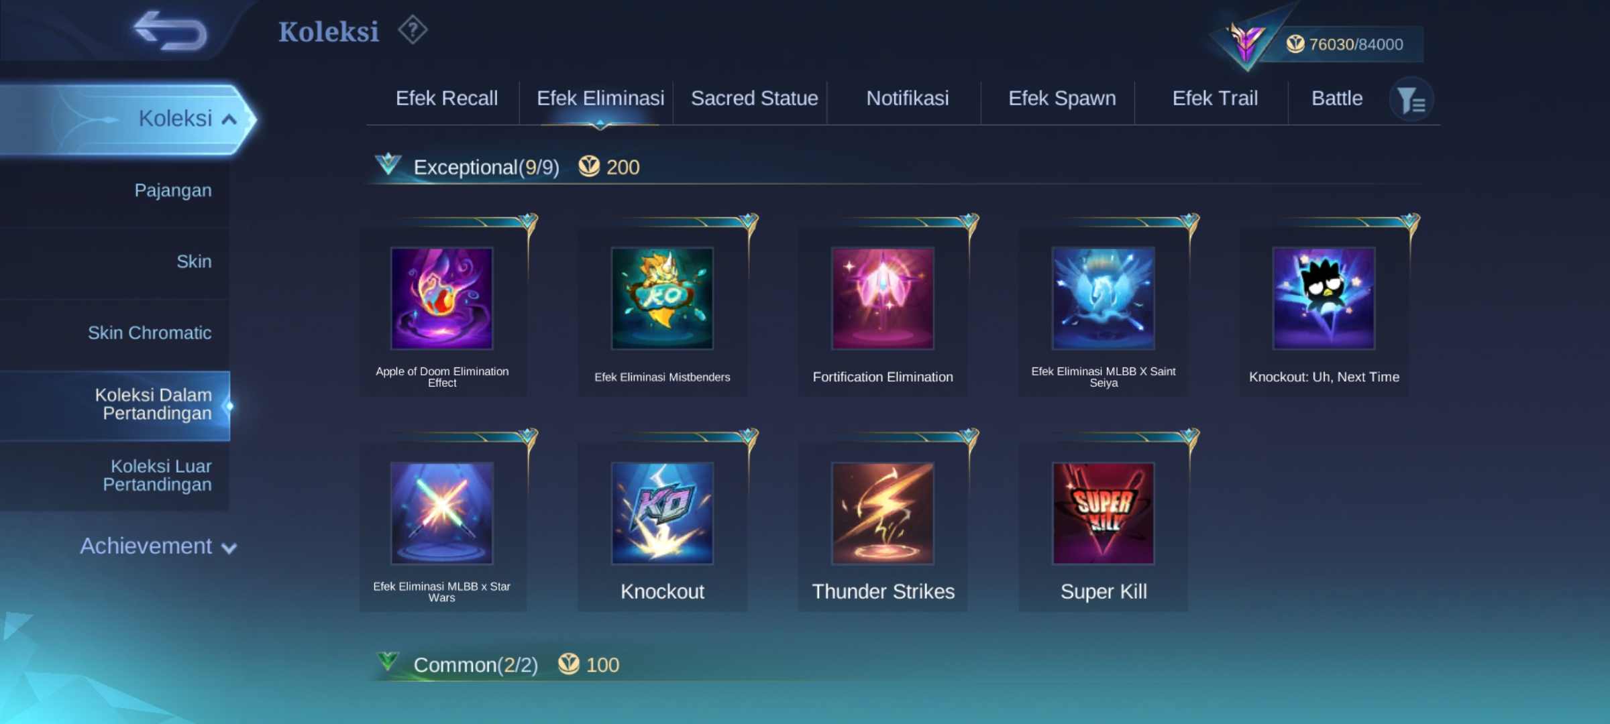
Task: Switch to the Efek Recall tab
Action: tap(446, 99)
